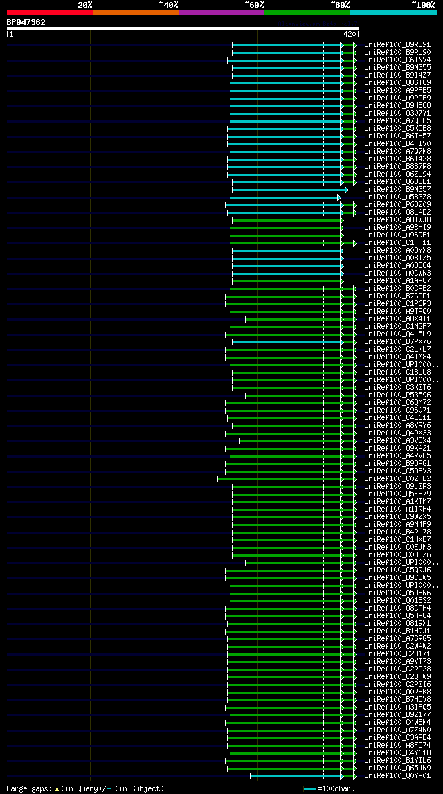
Task: Open hit UniRef100_C6TNV4
Action: click(x=397, y=60)
